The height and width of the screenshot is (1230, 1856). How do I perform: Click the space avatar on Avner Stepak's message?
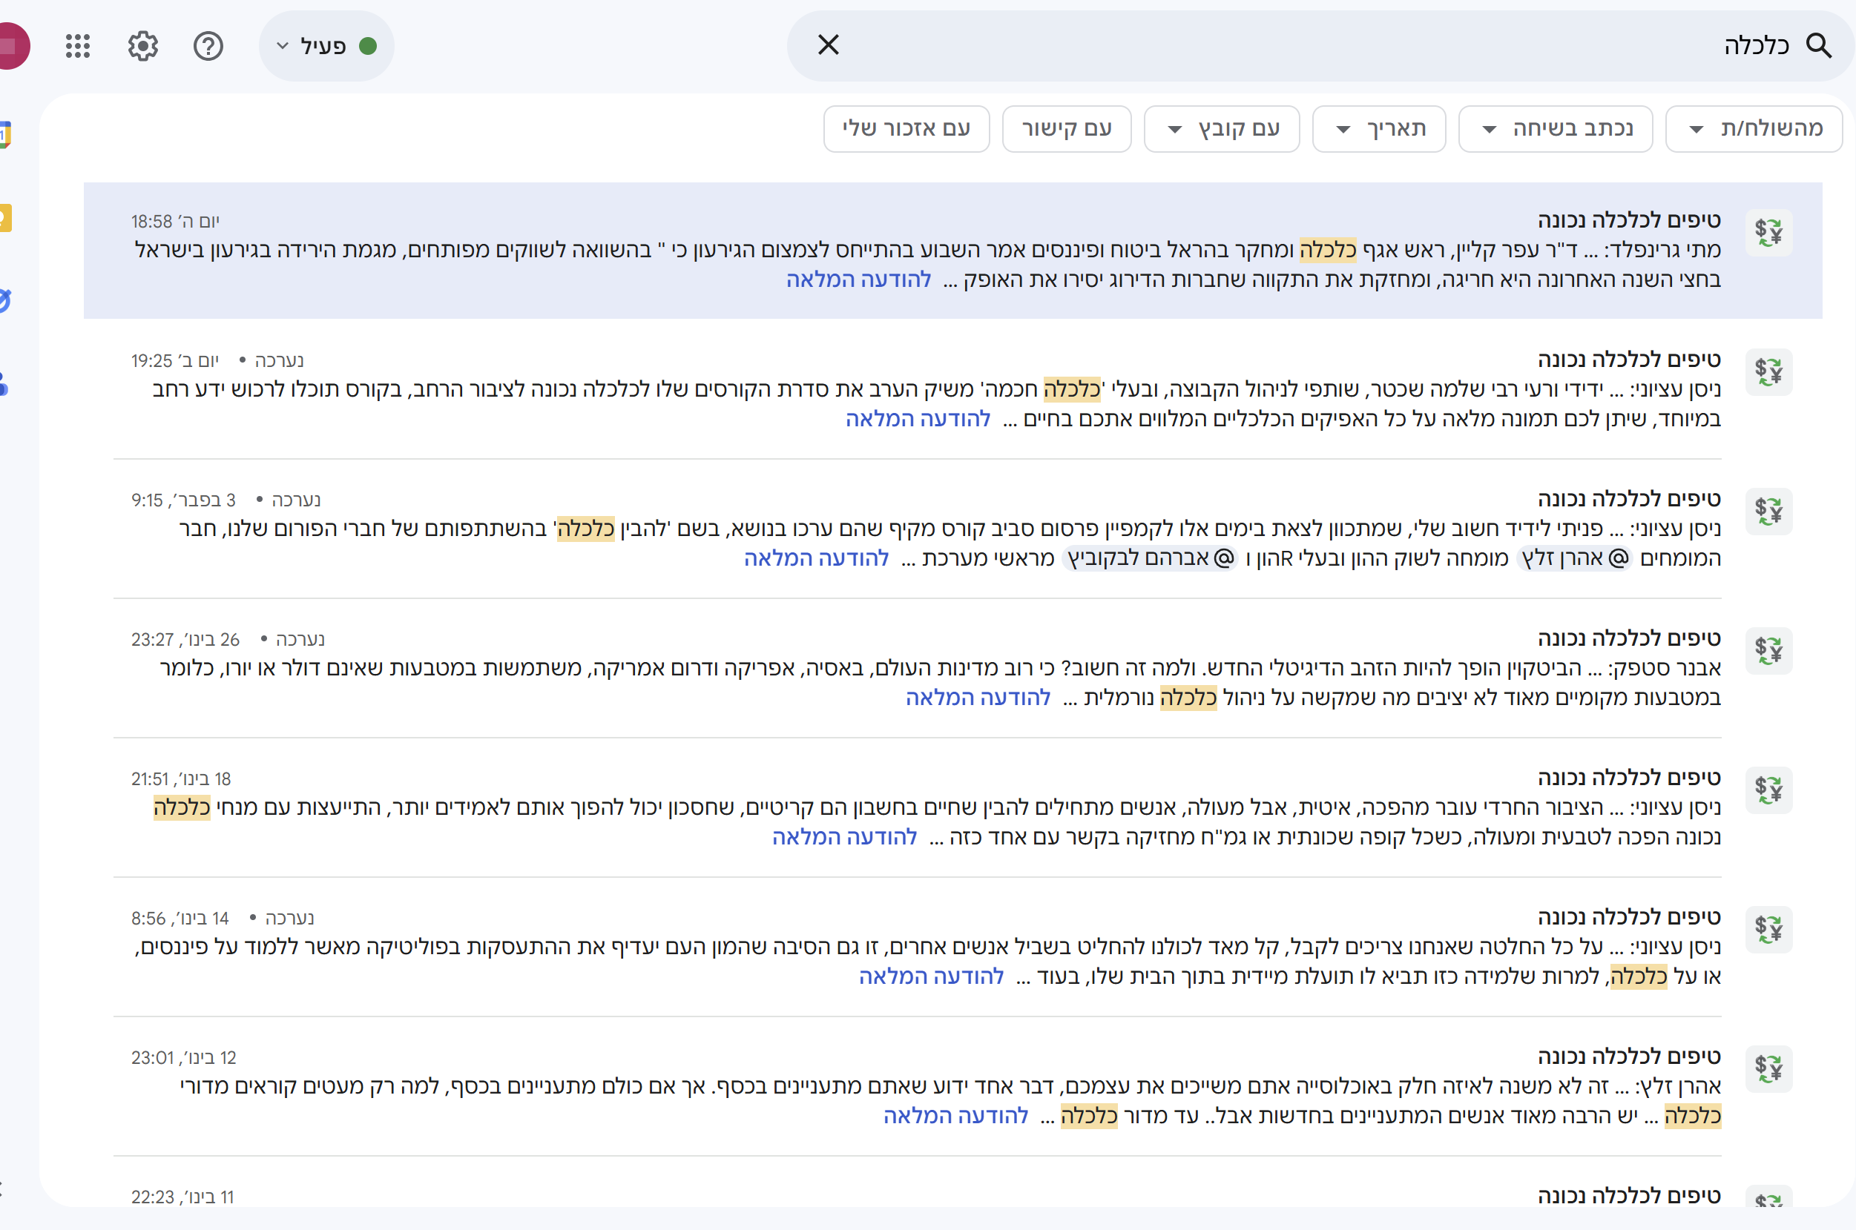[x=1768, y=650]
